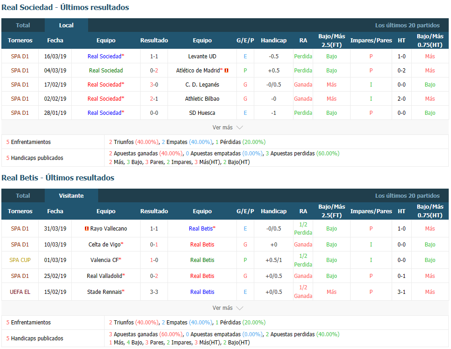Open Levante UD team link
Image resolution: width=451 pixels, height=349 pixels.
tap(202, 56)
